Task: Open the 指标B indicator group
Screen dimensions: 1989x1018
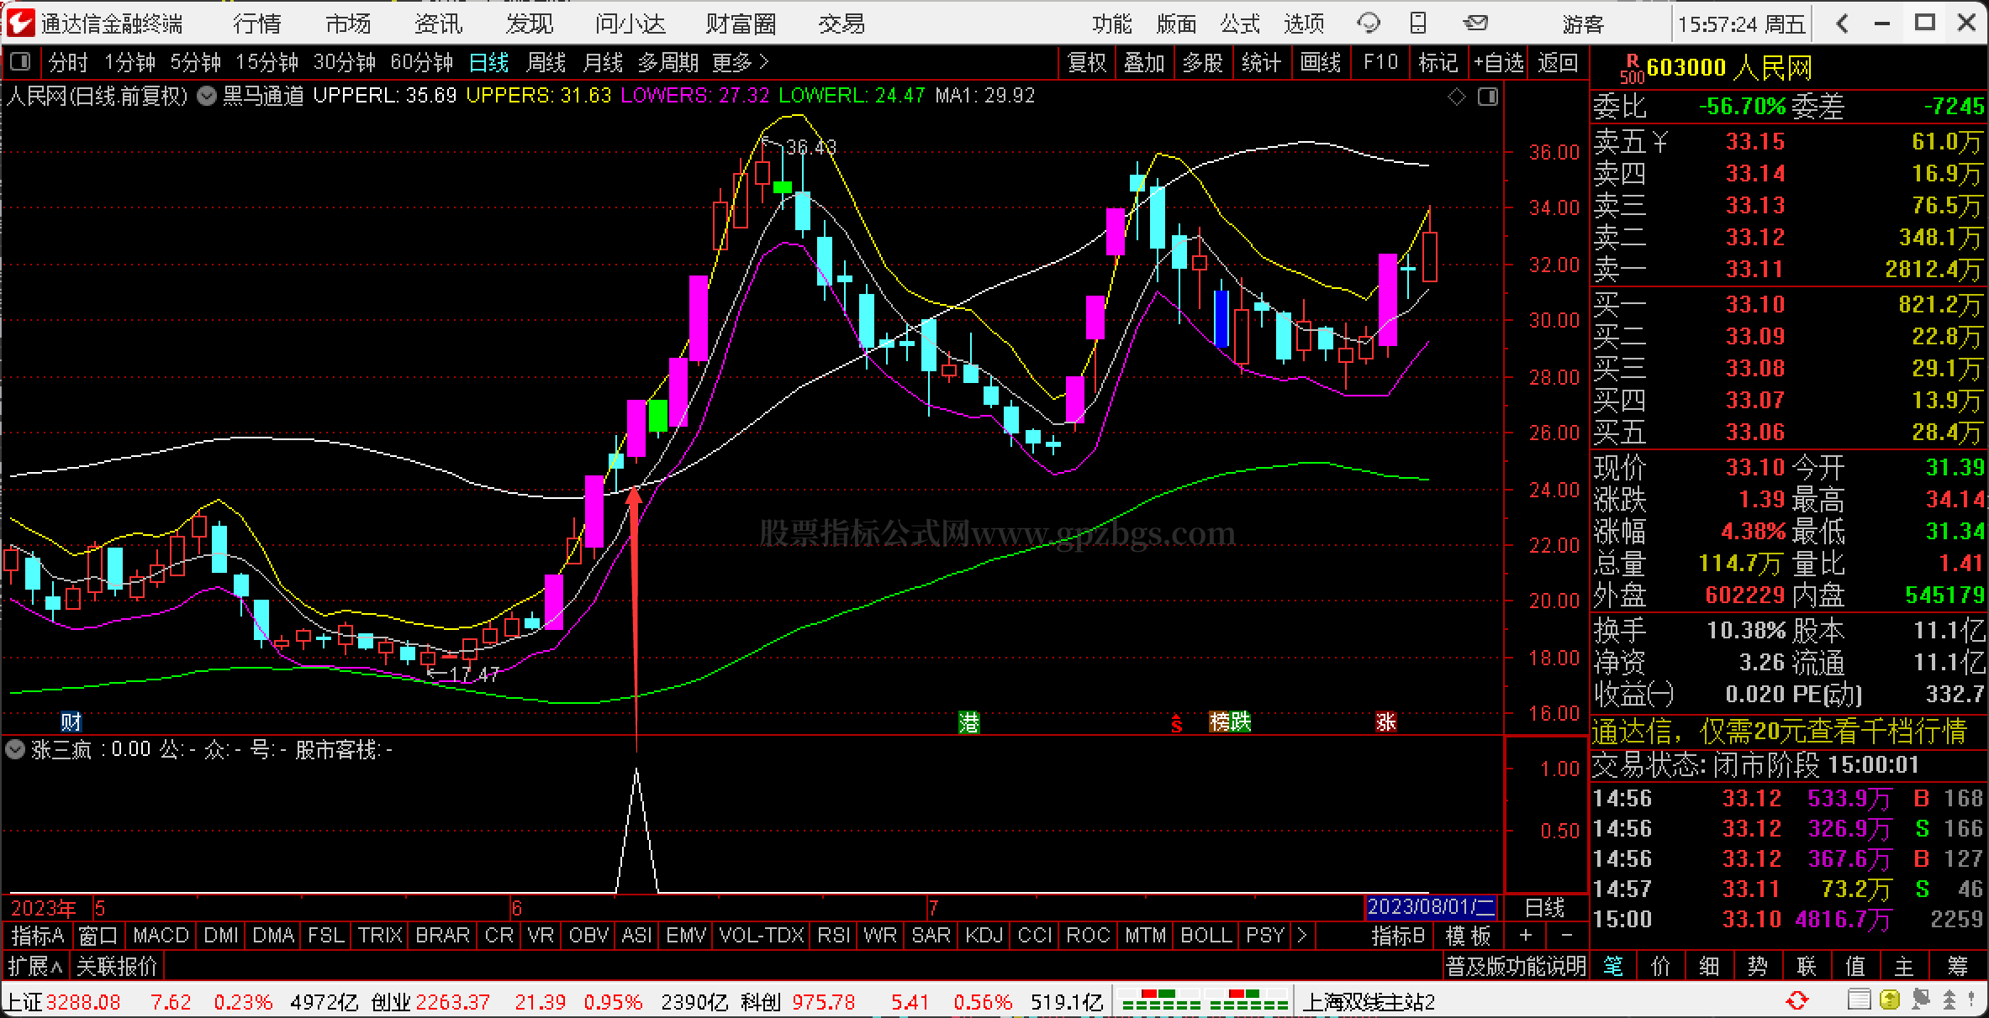Action: tap(1398, 935)
